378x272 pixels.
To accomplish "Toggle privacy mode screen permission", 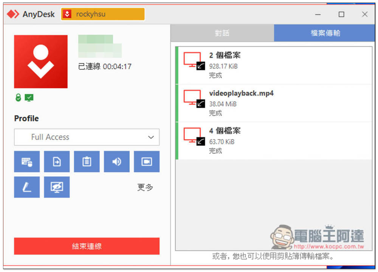I will pos(57,187).
